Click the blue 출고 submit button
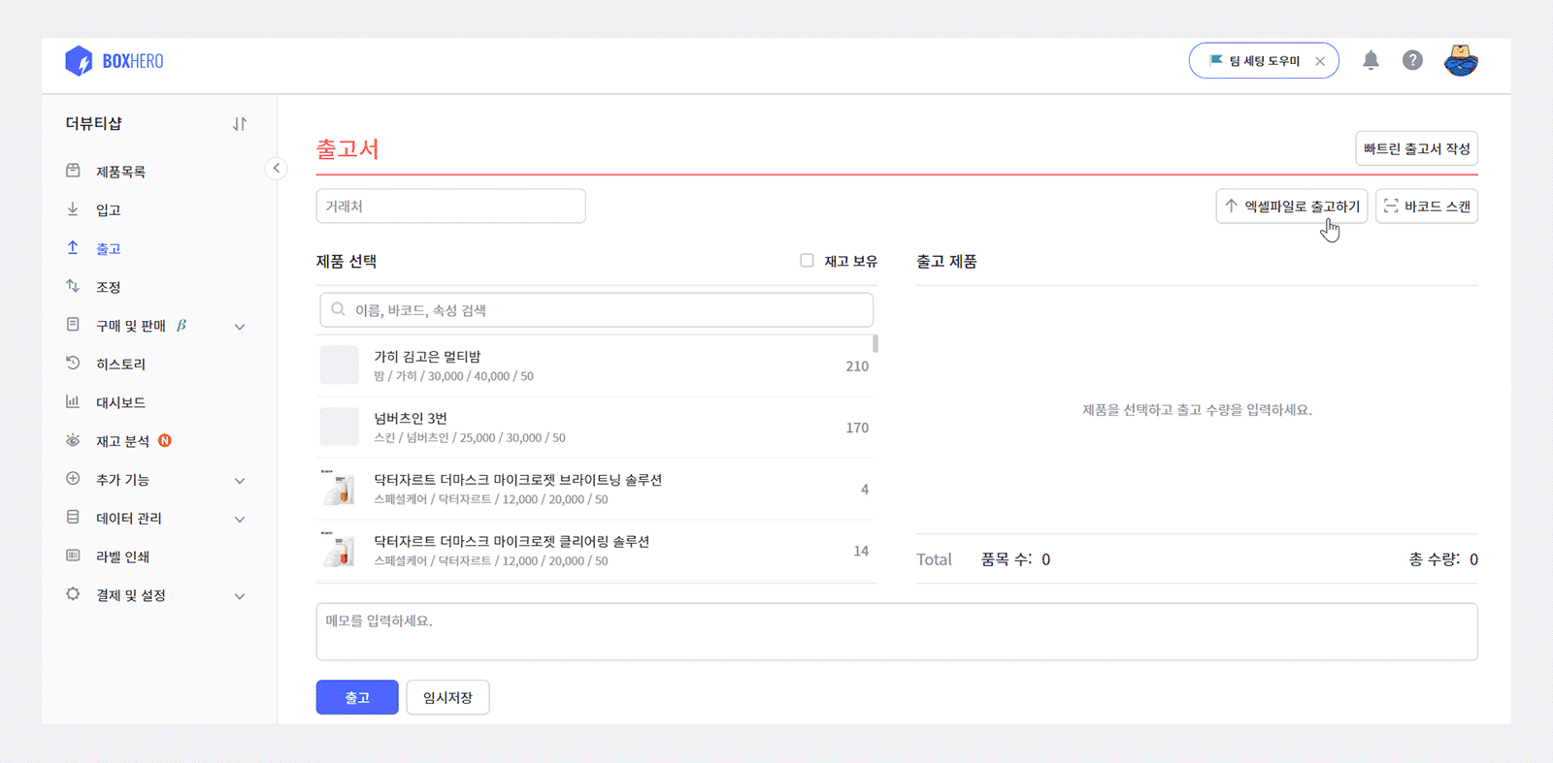Screen dimensions: 1553x763 click(x=357, y=697)
